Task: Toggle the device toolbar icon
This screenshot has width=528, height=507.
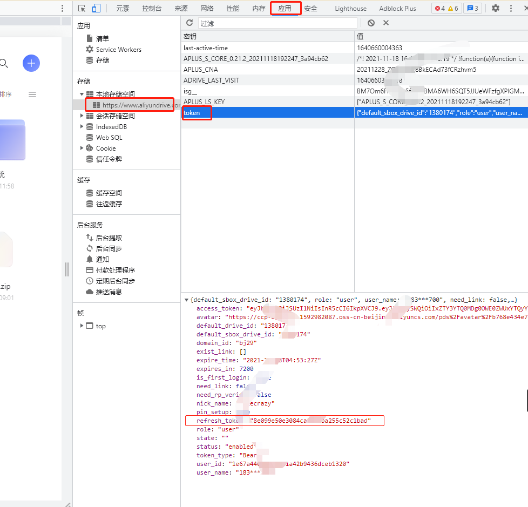Action: (x=96, y=8)
